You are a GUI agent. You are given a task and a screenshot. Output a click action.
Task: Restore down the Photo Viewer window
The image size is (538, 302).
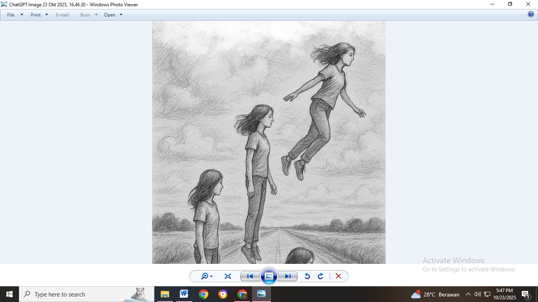coord(510,4)
